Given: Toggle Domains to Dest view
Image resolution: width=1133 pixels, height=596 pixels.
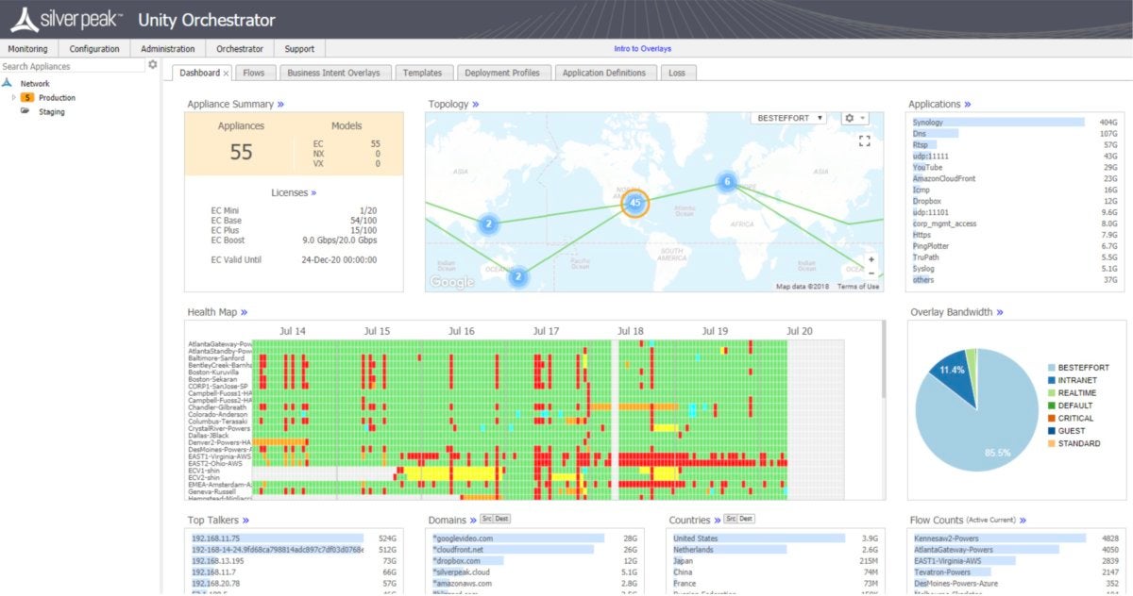Looking at the screenshot, I should 501,519.
